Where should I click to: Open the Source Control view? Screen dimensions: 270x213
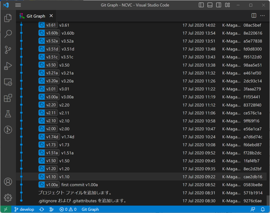8,50
